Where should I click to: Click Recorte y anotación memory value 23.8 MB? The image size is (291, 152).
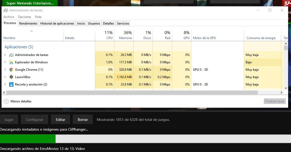click(x=126, y=84)
